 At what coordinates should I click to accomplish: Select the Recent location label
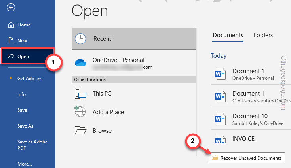pyautogui.click(x=102, y=39)
